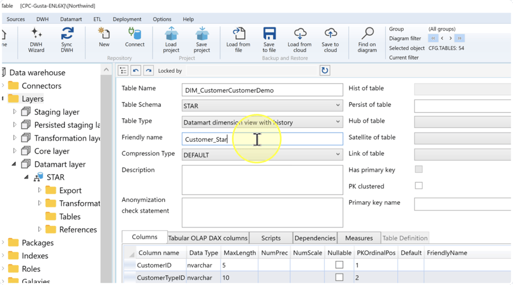Switch to Tabular OLAP DAX columns tab
The image size is (513, 285).
pos(207,238)
